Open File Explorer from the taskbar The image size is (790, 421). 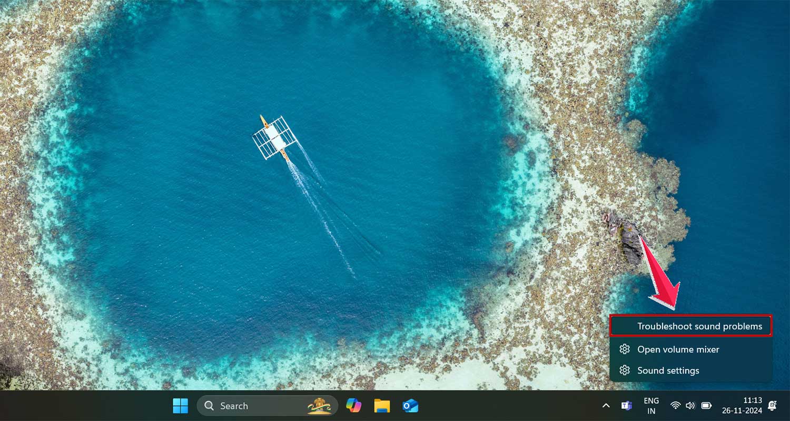click(382, 406)
